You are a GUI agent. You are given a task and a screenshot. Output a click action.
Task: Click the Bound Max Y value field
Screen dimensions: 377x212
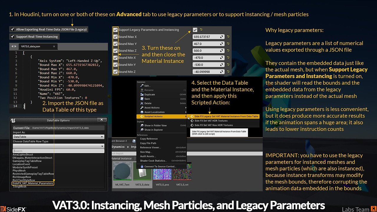coord(209,44)
